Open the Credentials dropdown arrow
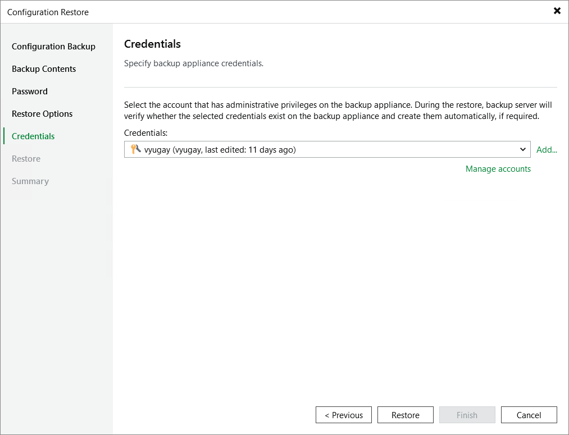This screenshot has width=569, height=435. (x=524, y=149)
